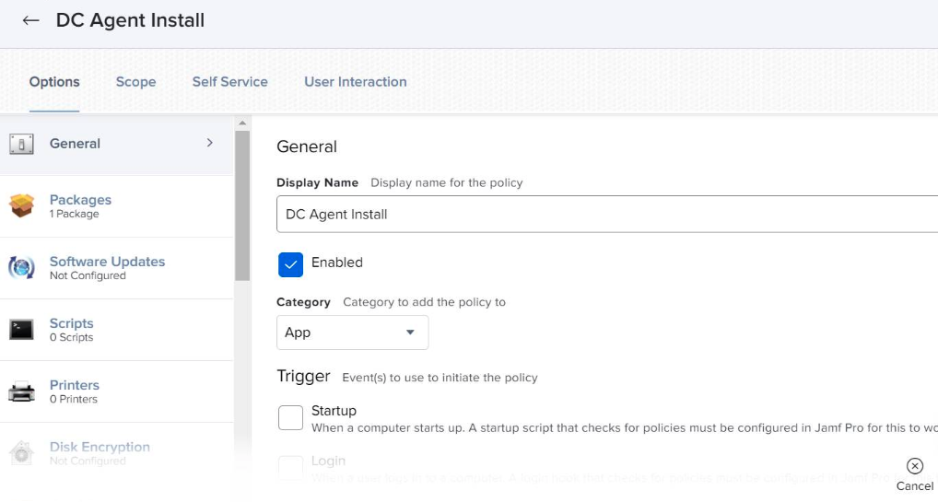
Task: Click the Software Updates globe icon
Action: (21, 267)
